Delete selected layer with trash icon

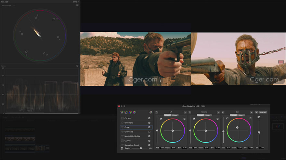click(122, 148)
